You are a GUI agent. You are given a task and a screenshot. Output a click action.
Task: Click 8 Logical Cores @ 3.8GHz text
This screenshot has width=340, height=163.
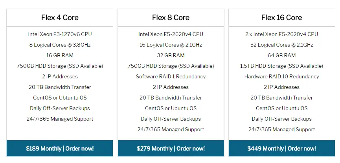[60, 45]
